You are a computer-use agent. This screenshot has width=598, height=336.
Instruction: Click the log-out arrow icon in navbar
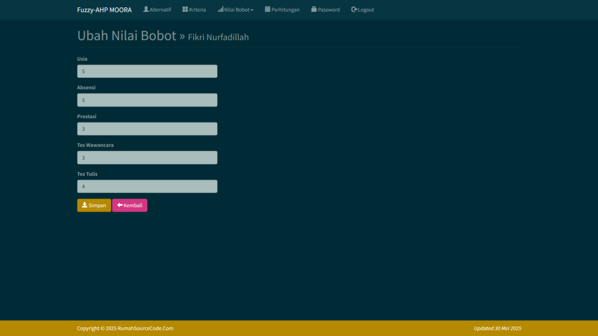coord(354,9)
